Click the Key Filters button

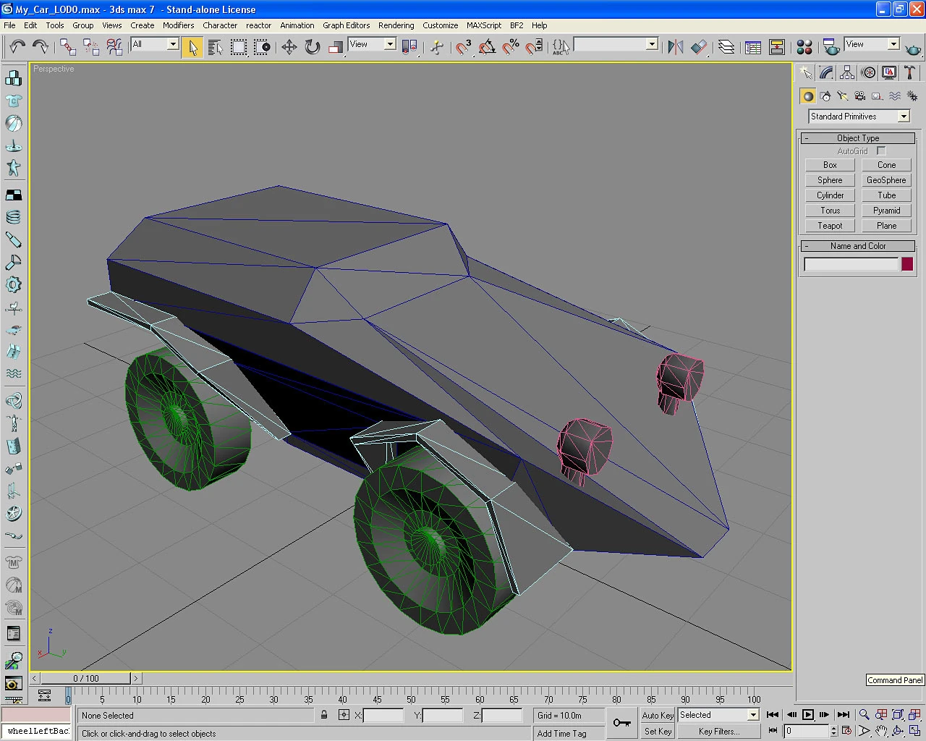pyautogui.click(x=718, y=732)
